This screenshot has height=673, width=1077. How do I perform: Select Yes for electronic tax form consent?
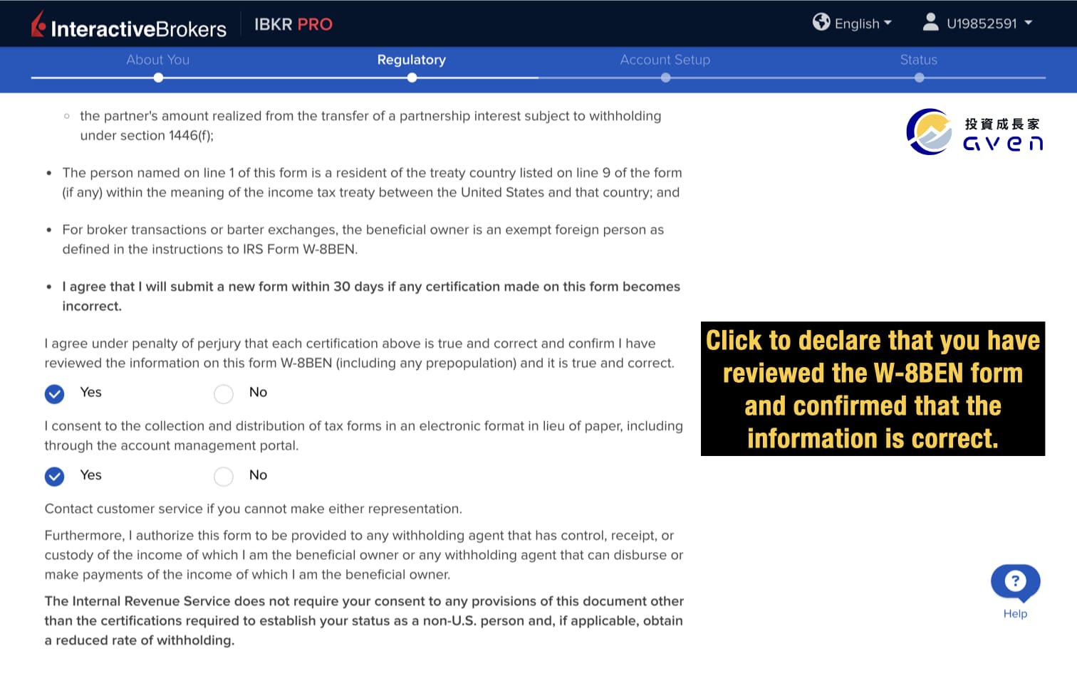54,477
